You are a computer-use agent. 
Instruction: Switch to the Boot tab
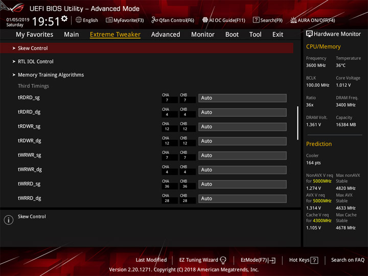click(x=232, y=35)
